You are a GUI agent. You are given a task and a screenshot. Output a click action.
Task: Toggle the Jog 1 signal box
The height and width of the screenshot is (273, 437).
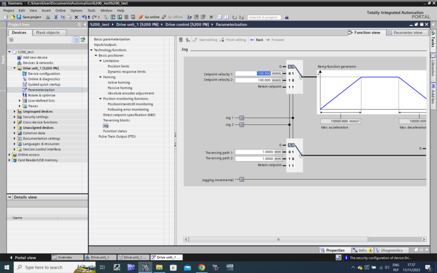coord(242,118)
